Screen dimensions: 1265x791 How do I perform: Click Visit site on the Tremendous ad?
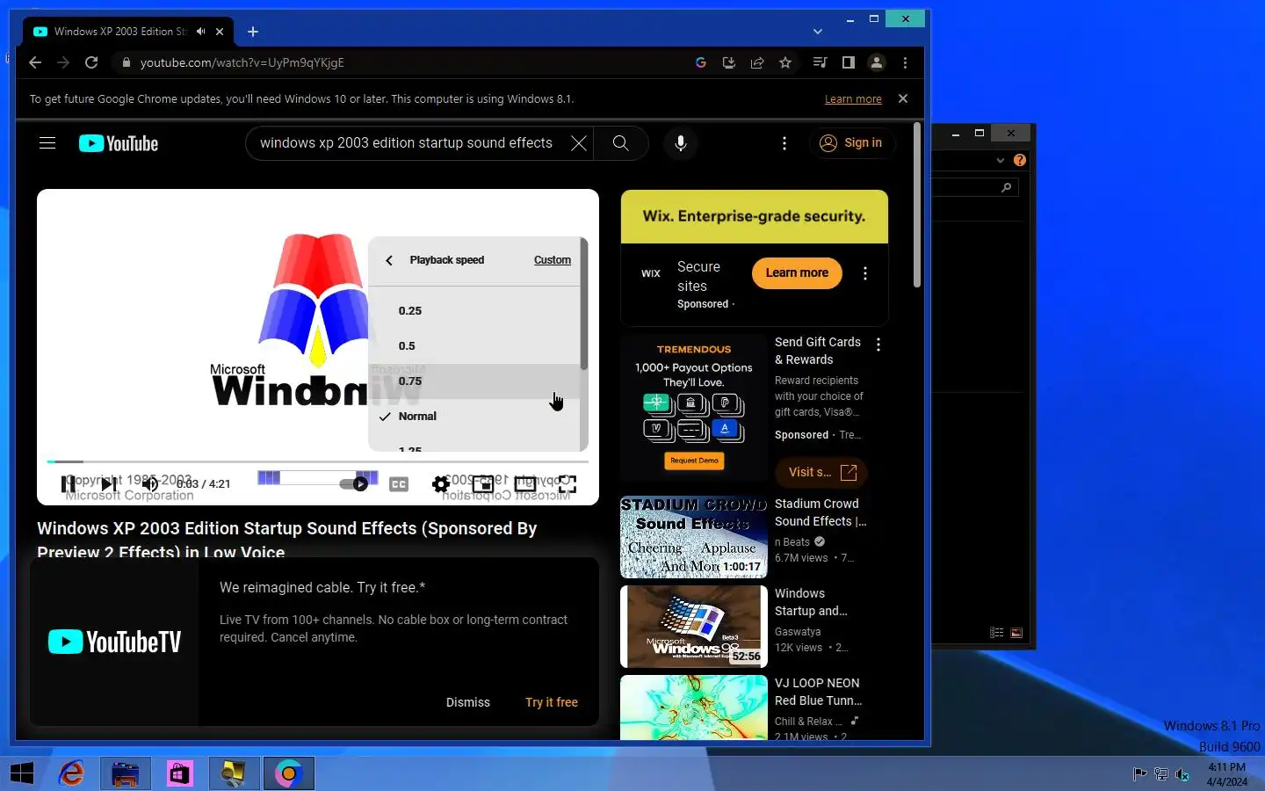click(821, 473)
